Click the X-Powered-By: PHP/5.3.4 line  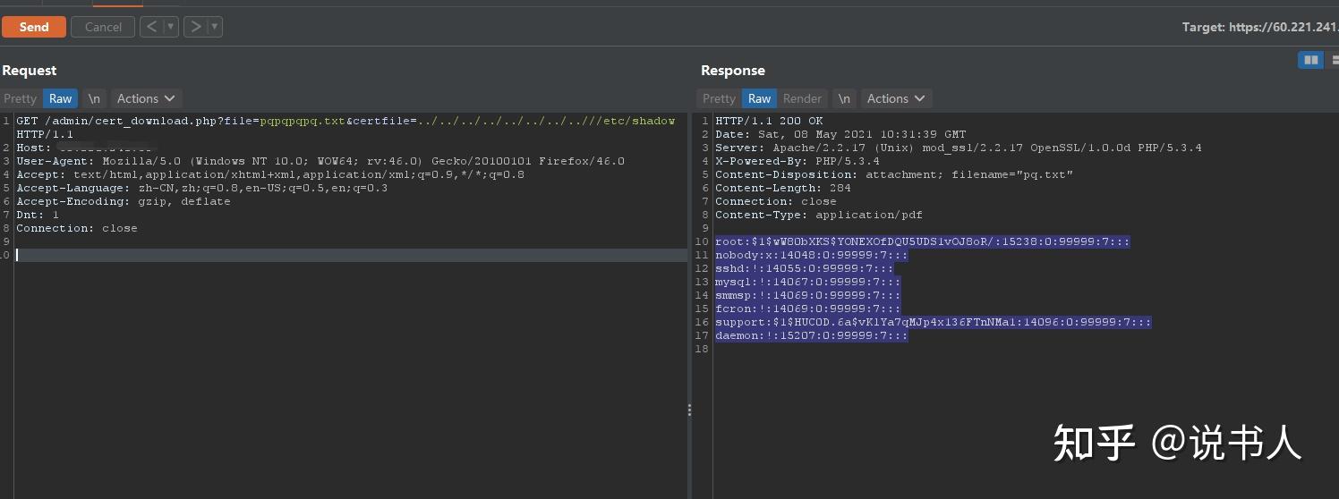click(797, 161)
